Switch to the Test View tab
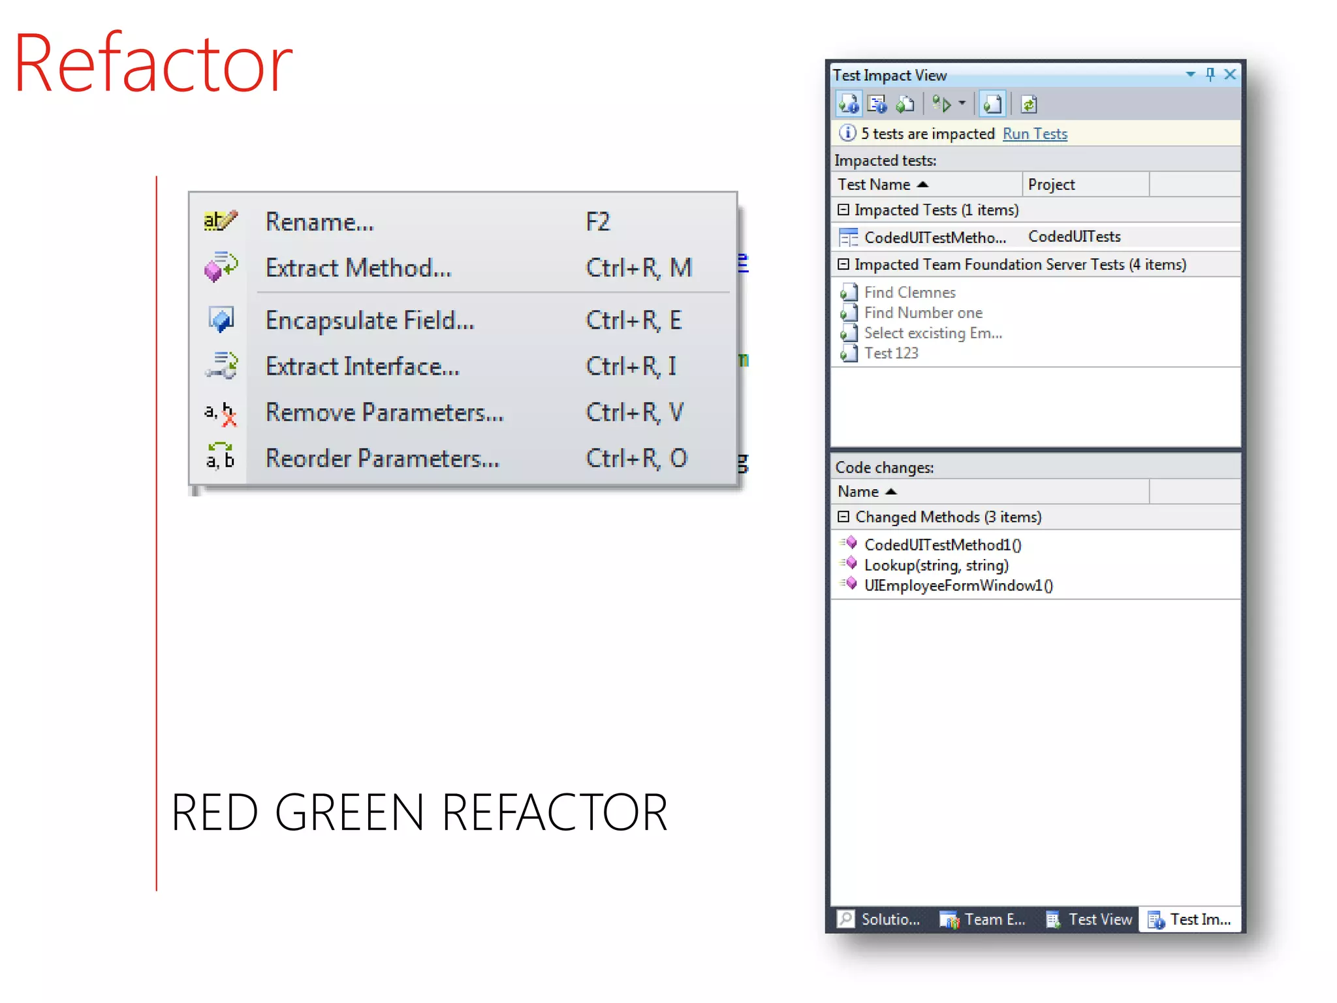 1088,919
